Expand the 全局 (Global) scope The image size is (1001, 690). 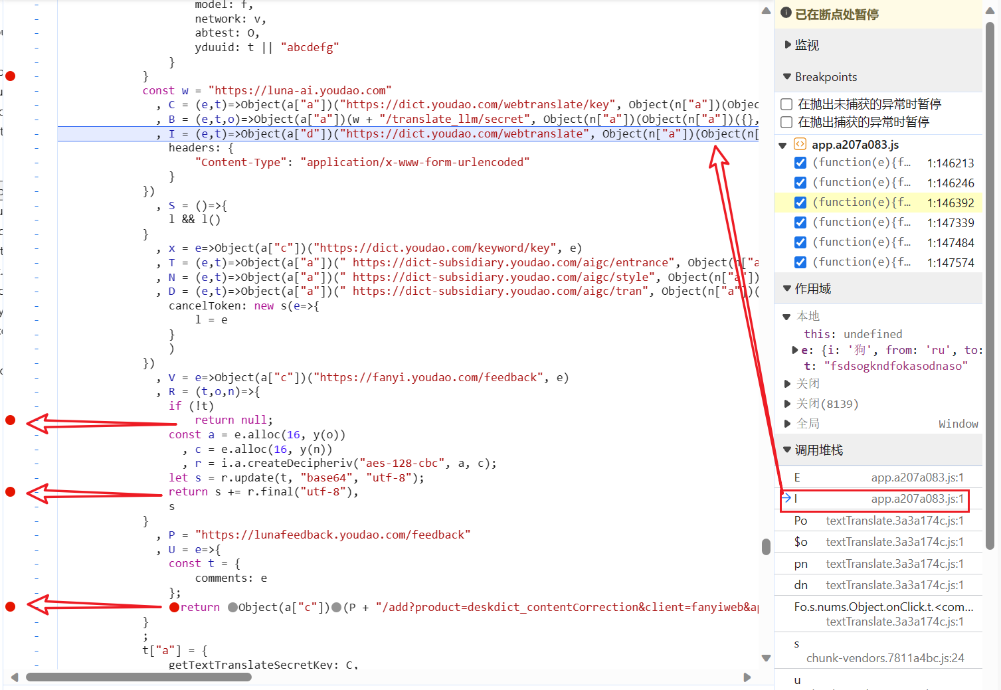pyautogui.click(x=787, y=424)
